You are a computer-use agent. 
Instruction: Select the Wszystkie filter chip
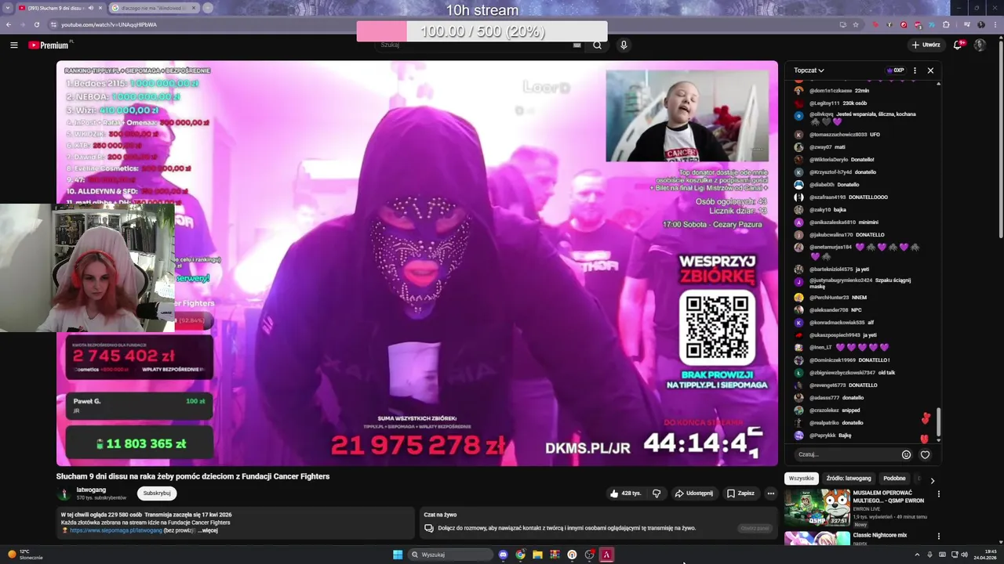802,479
